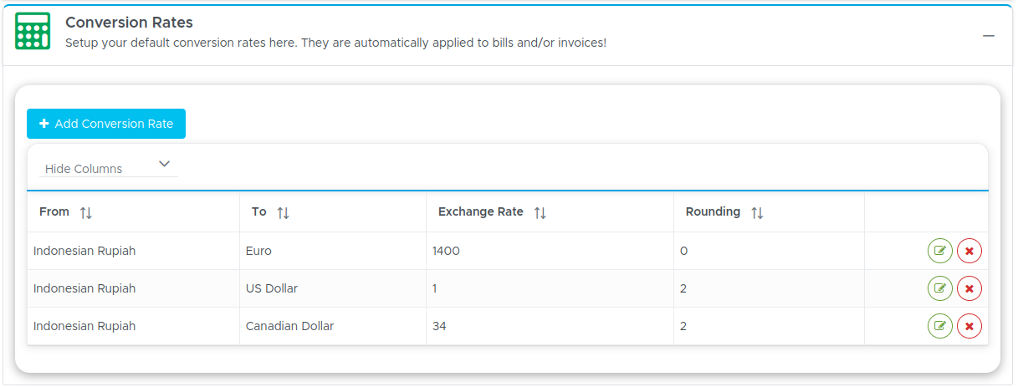
Task: Click the To column header text
Action: click(x=259, y=212)
